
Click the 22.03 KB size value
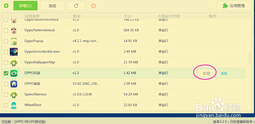point(130,105)
